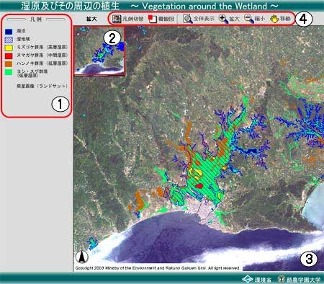Click the overview inset map thumbnail
The height and width of the screenshot is (284, 324).
[x=99, y=51]
